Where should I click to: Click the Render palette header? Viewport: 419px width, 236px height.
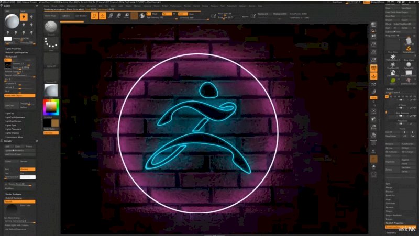pyautogui.click(x=8, y=141)
